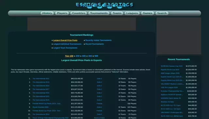Viewport: 209px width, 119px height.
Task: Click Dota 2 game in Riyadh Masters row
Action: 99,107
